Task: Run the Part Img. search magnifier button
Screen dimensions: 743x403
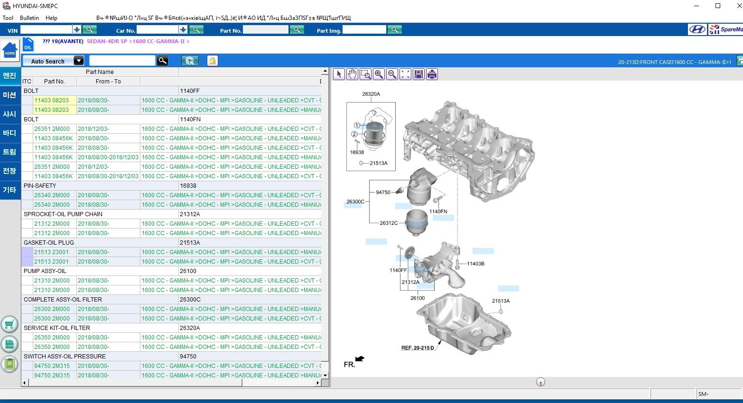Action: pos(394,30)
